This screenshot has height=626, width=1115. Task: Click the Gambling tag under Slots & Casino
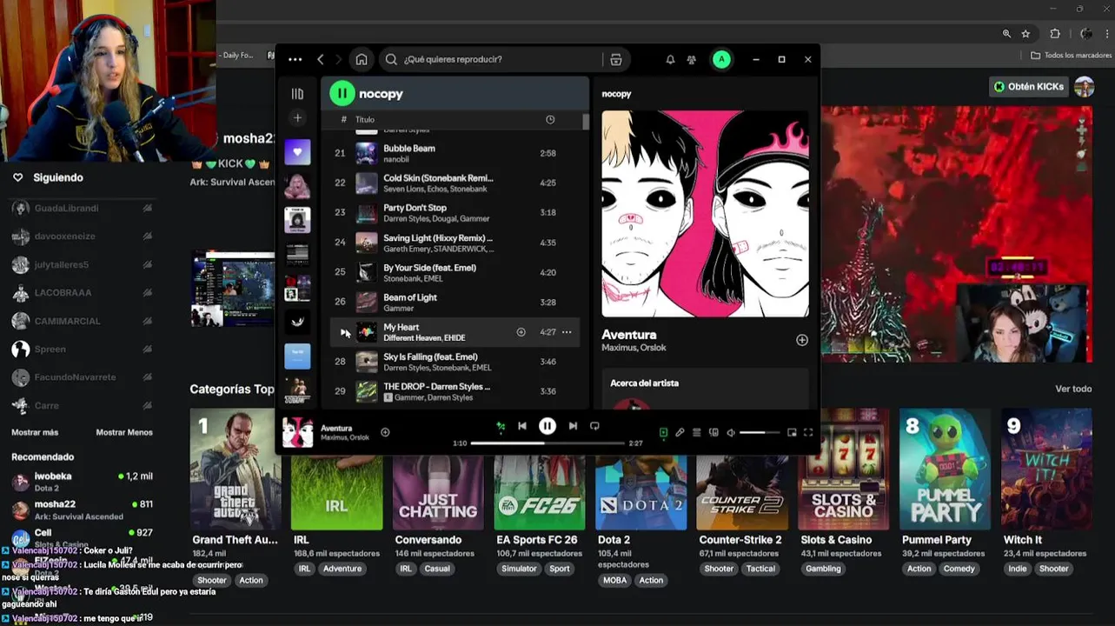coord(823,569)
